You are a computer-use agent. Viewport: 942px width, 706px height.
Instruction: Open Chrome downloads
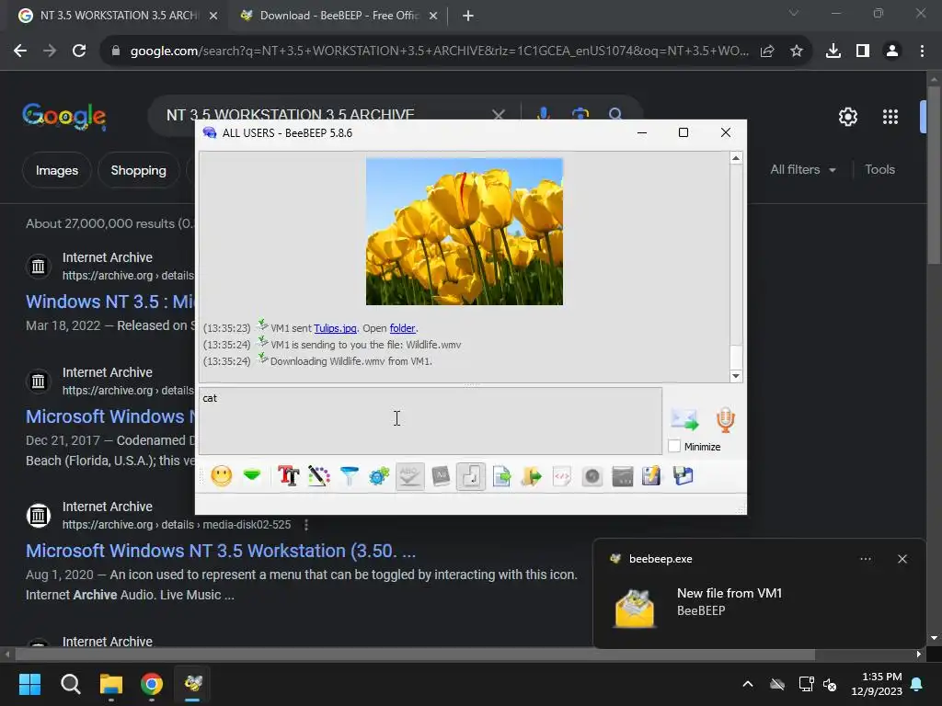click(x=833, y=51)
